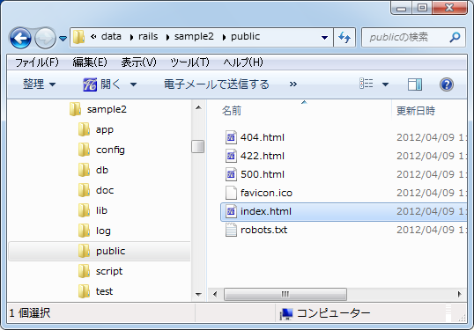Open Help with the question mark icon

coord(447,84)
